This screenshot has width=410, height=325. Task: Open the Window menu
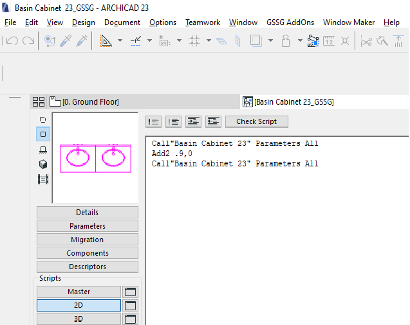pos(243,22)
